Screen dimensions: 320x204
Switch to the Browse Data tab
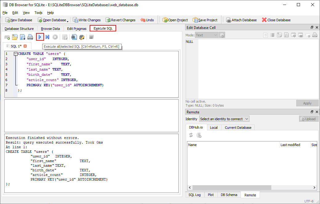(x=50, y=28)
